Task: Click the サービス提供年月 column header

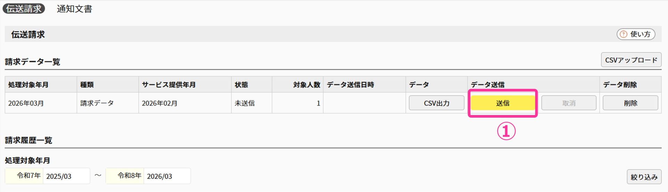Action: click(x=169, y=85)
